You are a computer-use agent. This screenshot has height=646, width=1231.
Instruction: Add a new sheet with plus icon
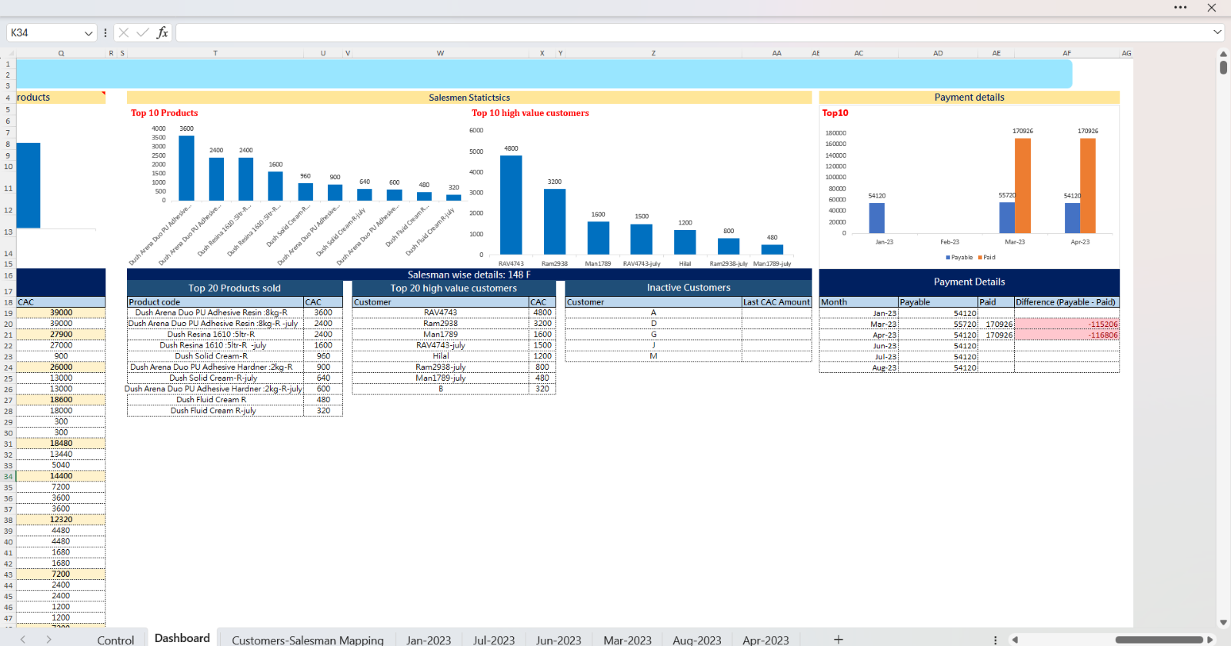point(839,639)
